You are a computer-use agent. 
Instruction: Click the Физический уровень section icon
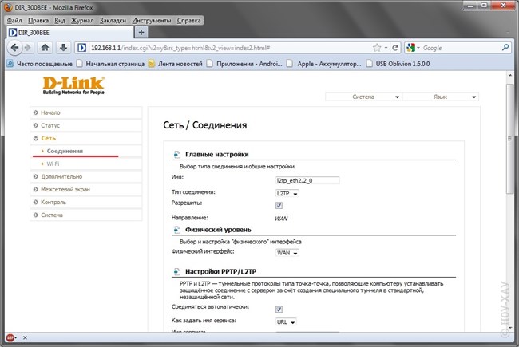point(176,230)
